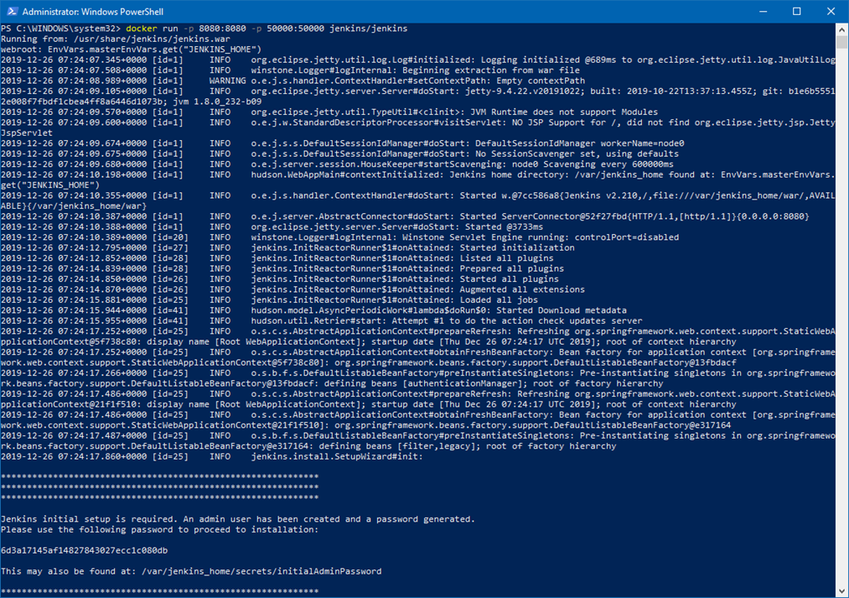The image size is (849, 598).
Task: Click the 'PS C:\WINDOWS\system32>' prompt
Action: [60, 29]
